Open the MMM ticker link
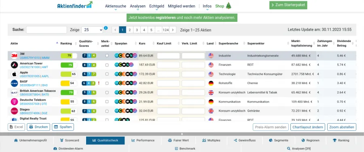Screen dimensions: 364x152 (46, 58)
